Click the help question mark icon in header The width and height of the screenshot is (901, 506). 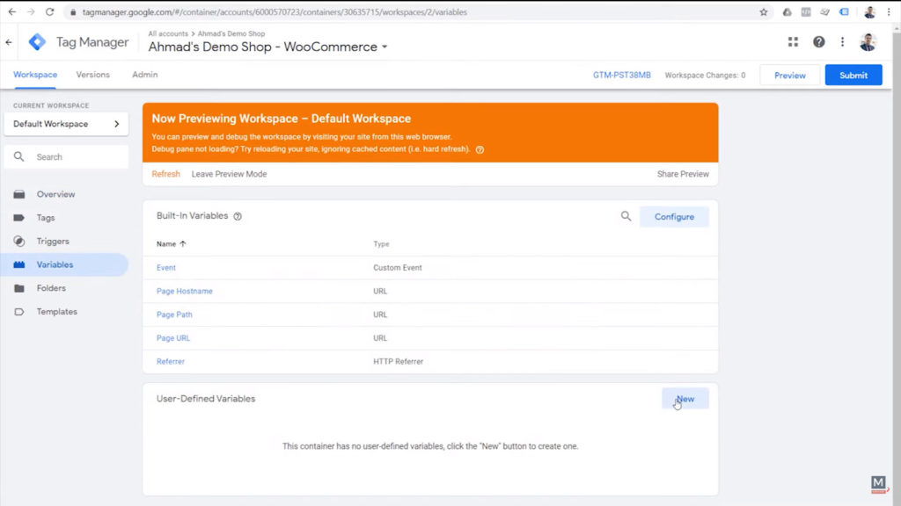tap(818, 41)
